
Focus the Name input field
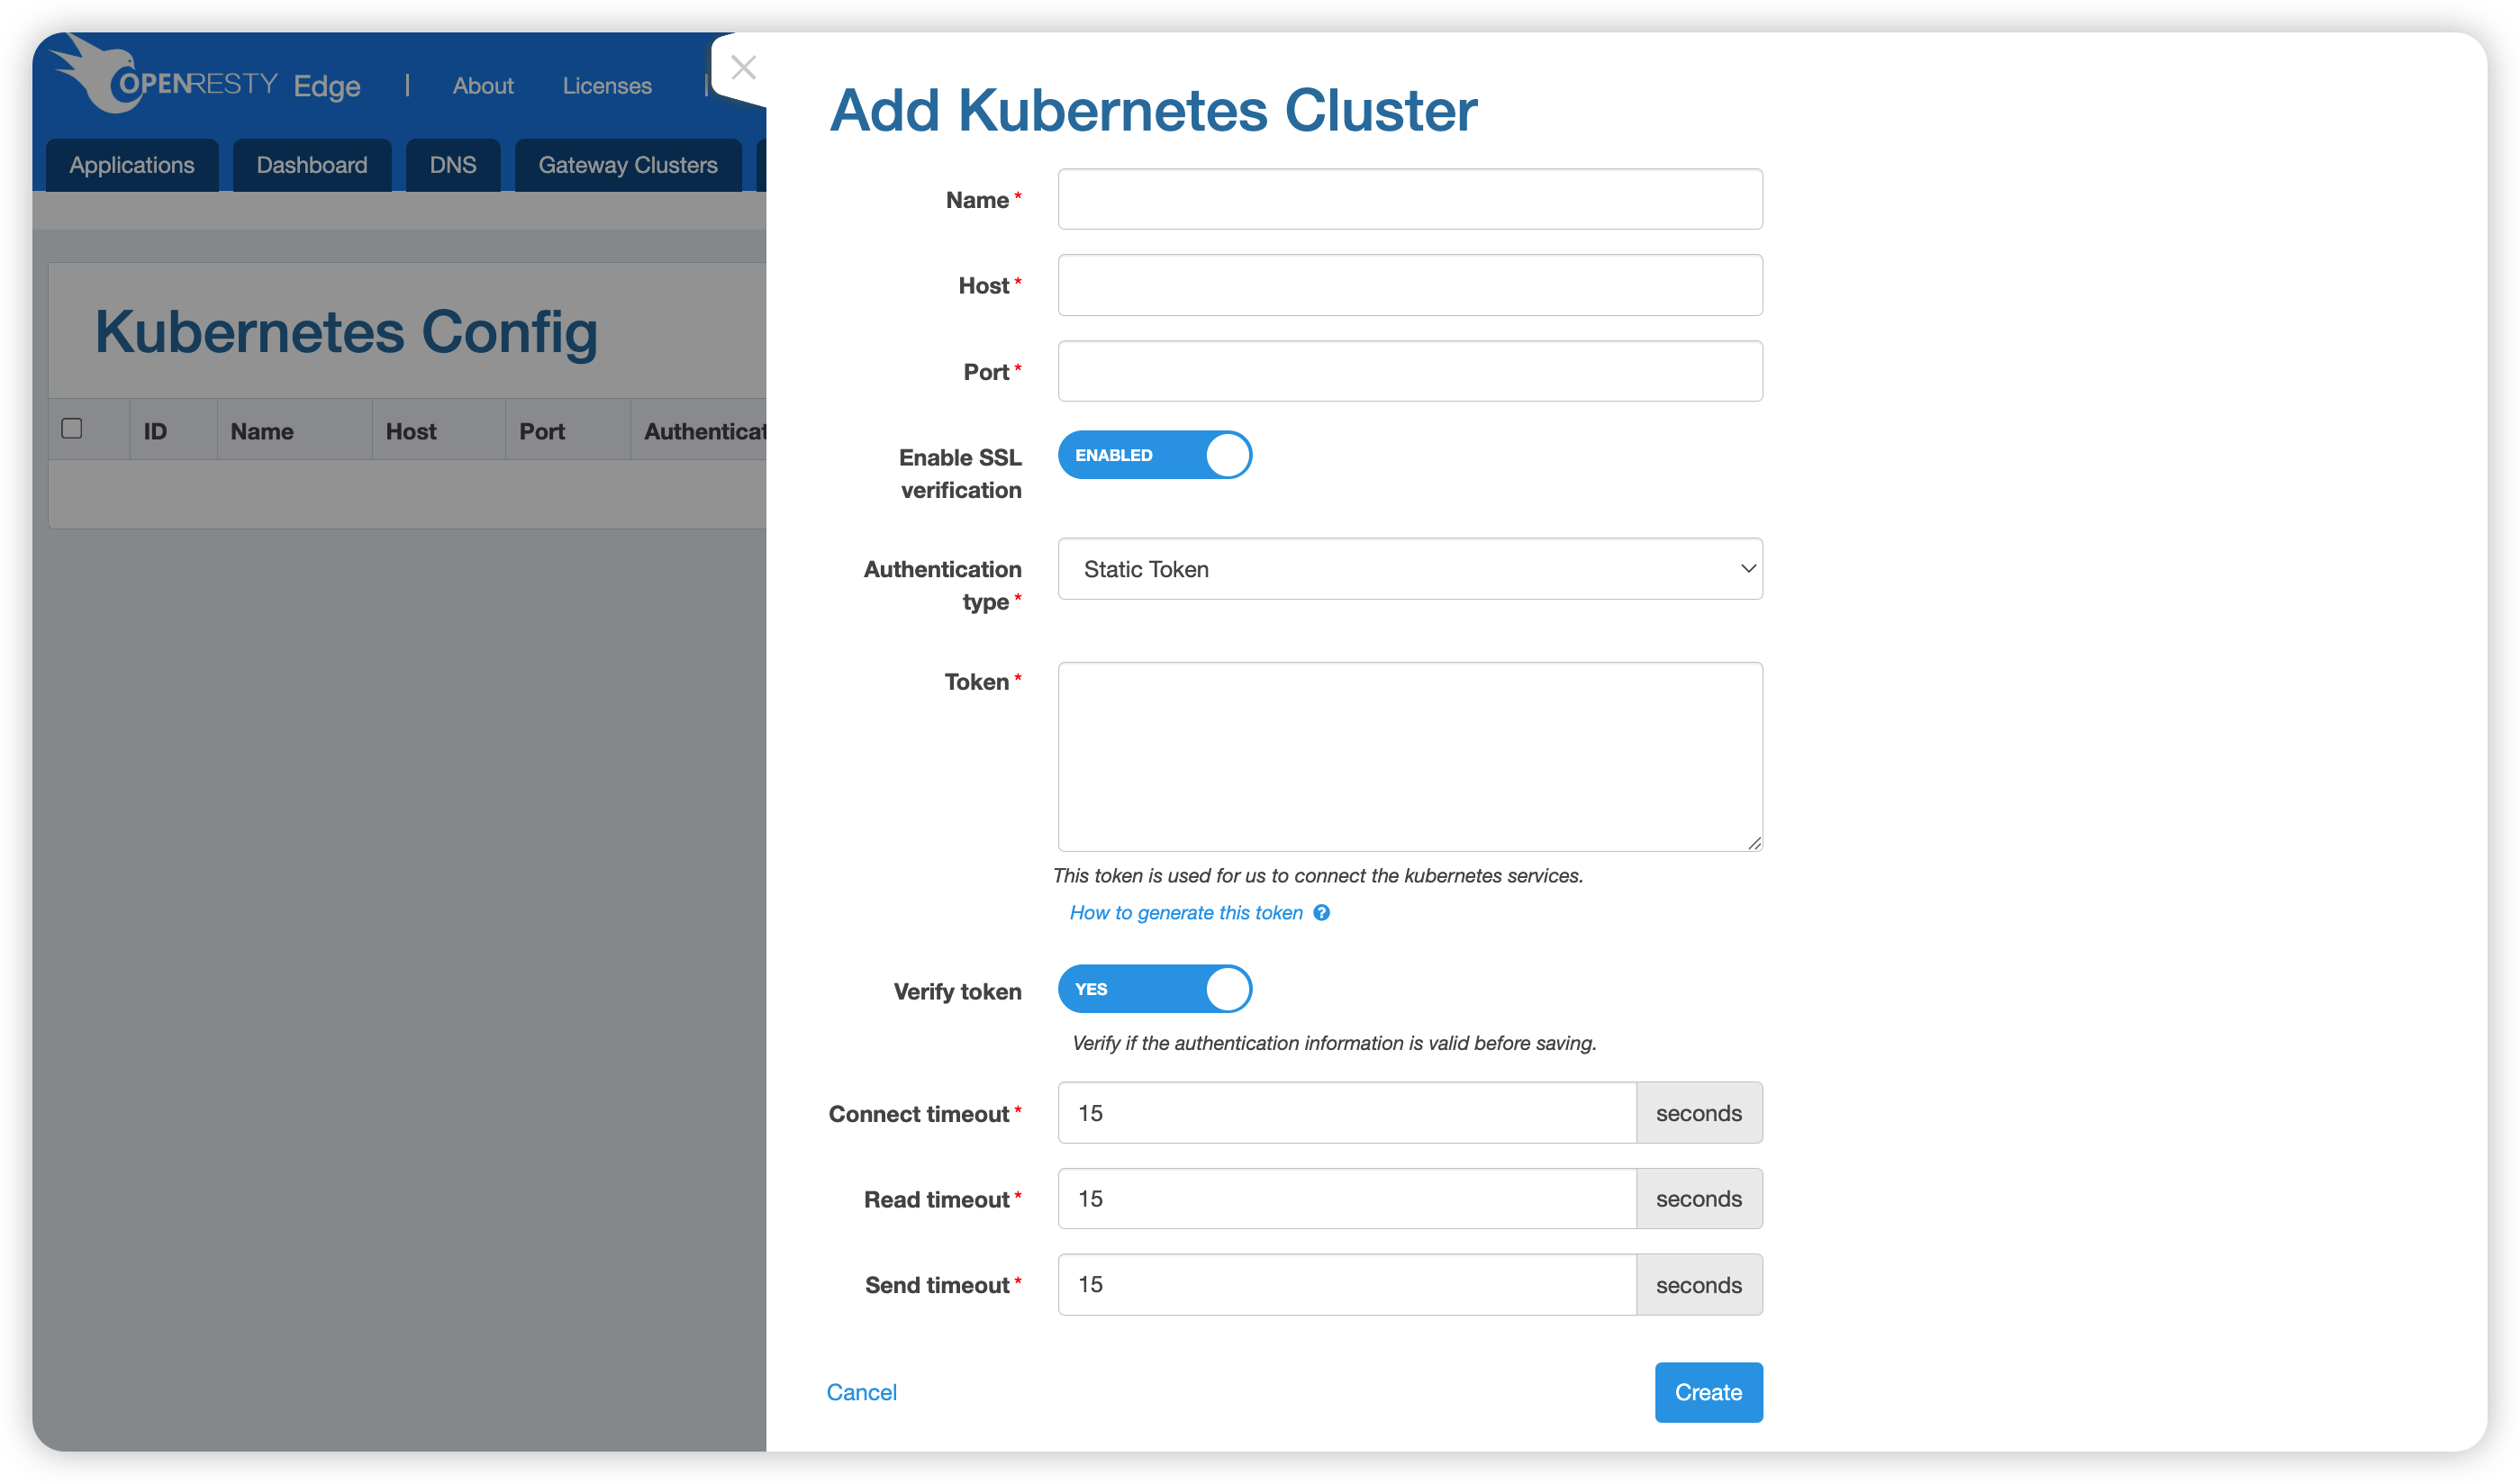tap(1409, 199)
